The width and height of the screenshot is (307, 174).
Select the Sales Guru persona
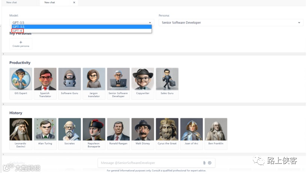(x=167, y=83)
